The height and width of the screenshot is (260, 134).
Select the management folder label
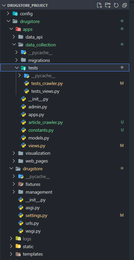[39, 192]
